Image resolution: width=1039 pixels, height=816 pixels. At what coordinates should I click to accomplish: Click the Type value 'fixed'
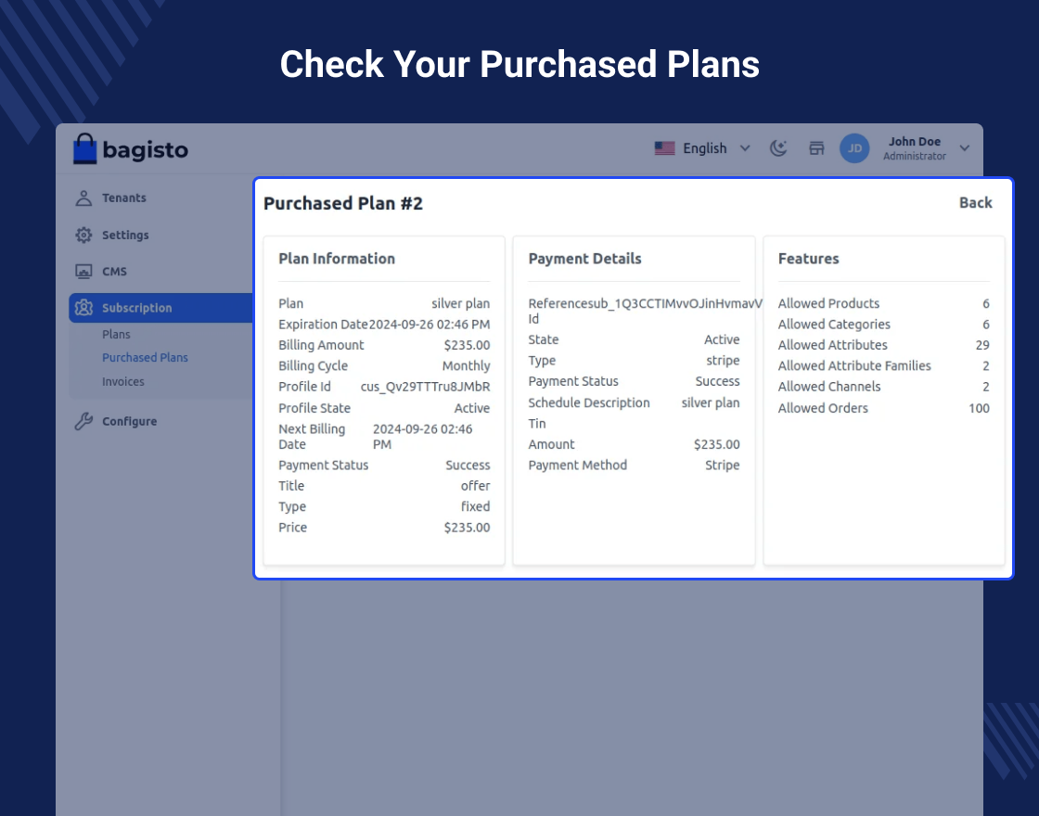(476, 506)
